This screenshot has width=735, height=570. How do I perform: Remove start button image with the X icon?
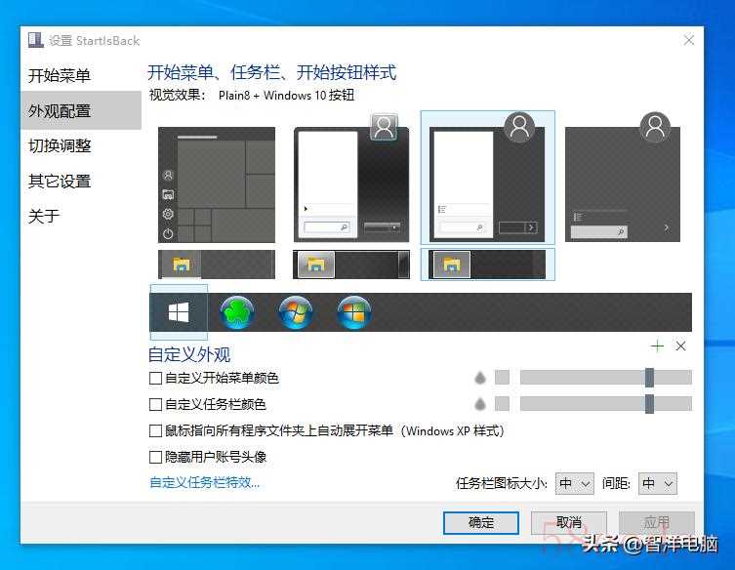point(680,346)
